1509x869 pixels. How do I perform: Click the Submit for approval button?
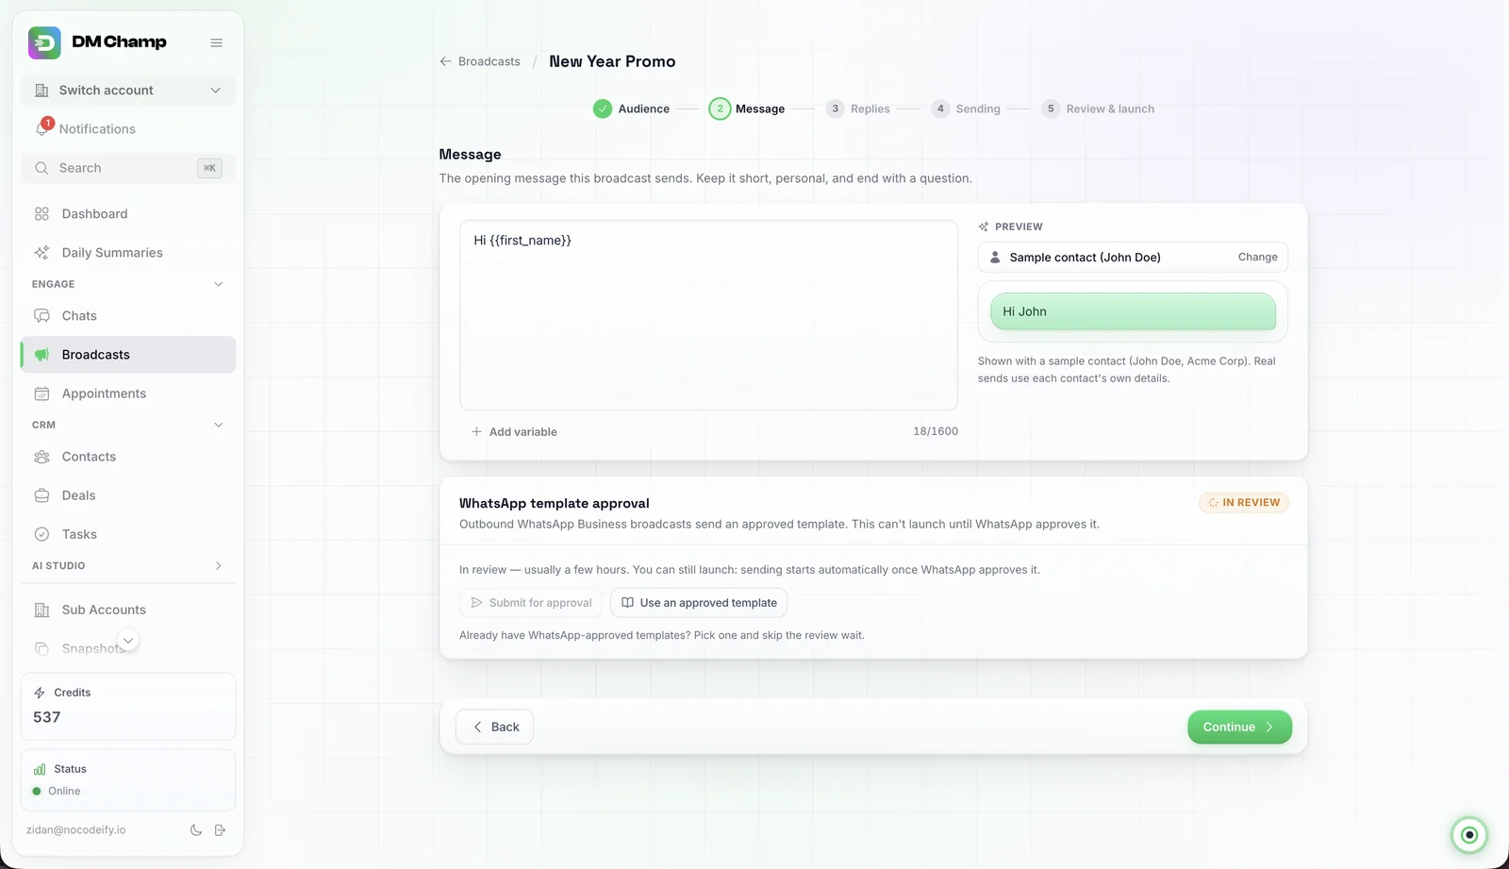pyautogui.click(x=531, y=603)
